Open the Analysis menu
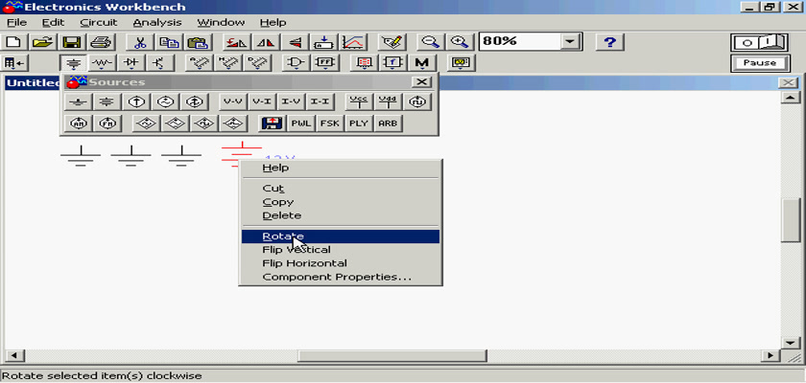806x383 pixels. point(156,23)
